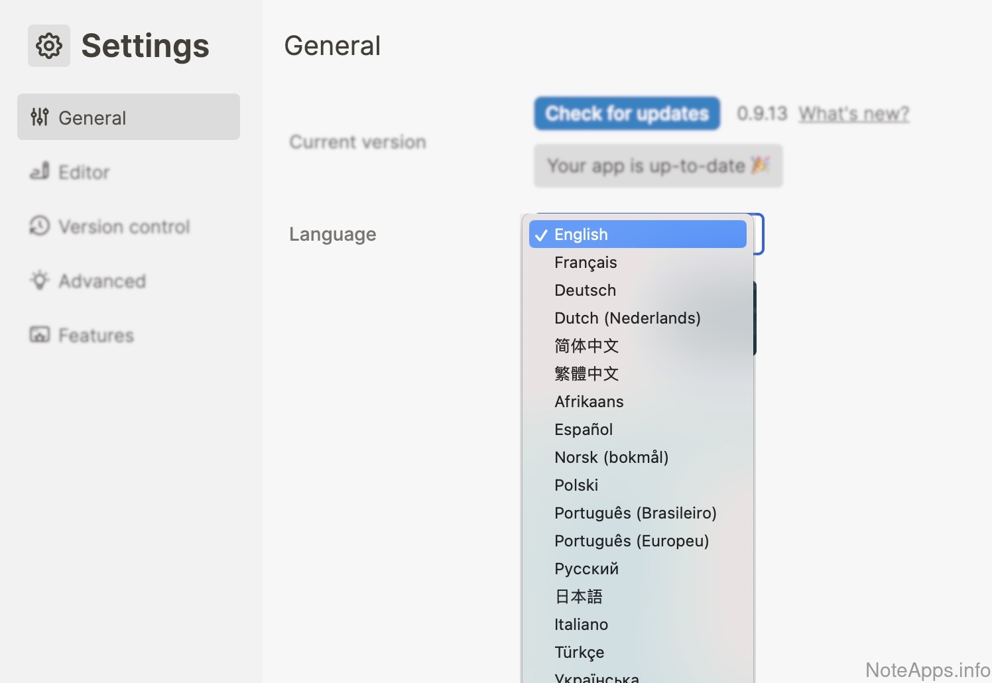The height and width of the screenshot is (683, 992).
Task: Choose Français from the language dropdown
Action: point(586,263)
